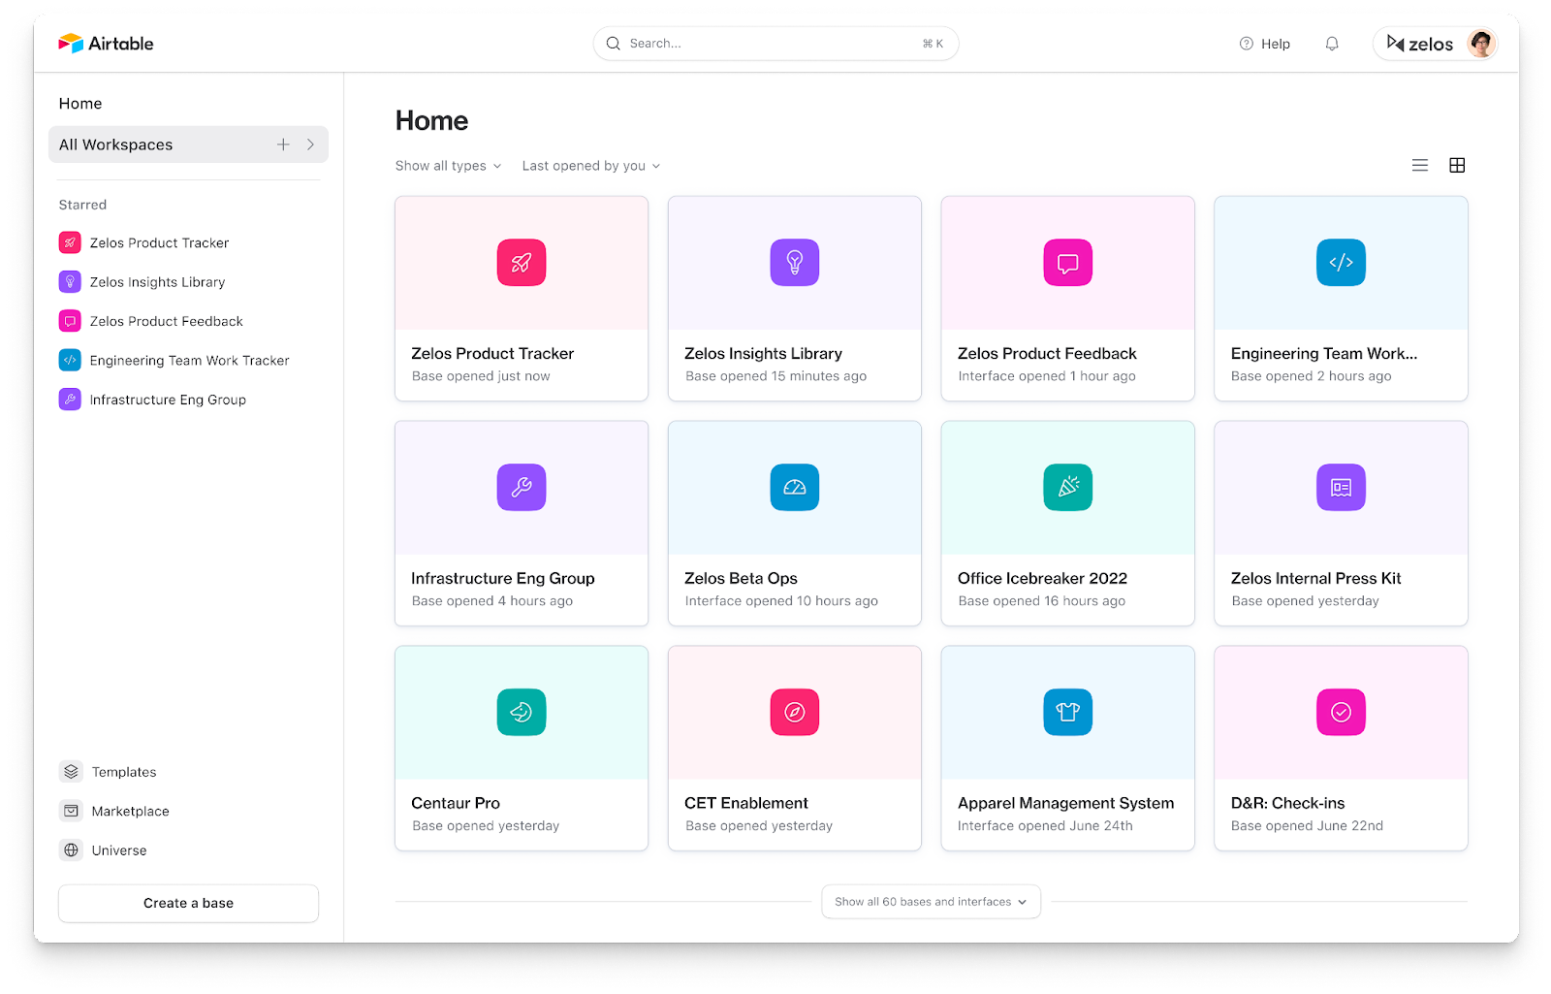Click the Office Icebreaker 2022 party popper icon
This screenshot has height=994, width=1551.
[x=1067, y=487]
